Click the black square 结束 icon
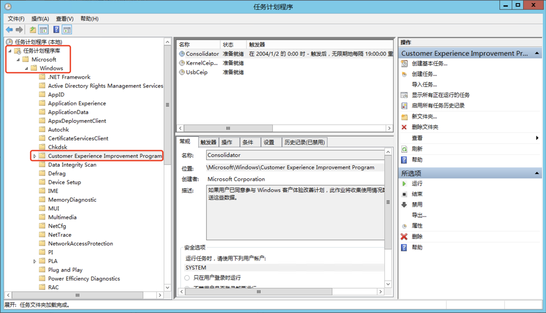The height and width of the screenshot is (313, 546). pos(404,194)
